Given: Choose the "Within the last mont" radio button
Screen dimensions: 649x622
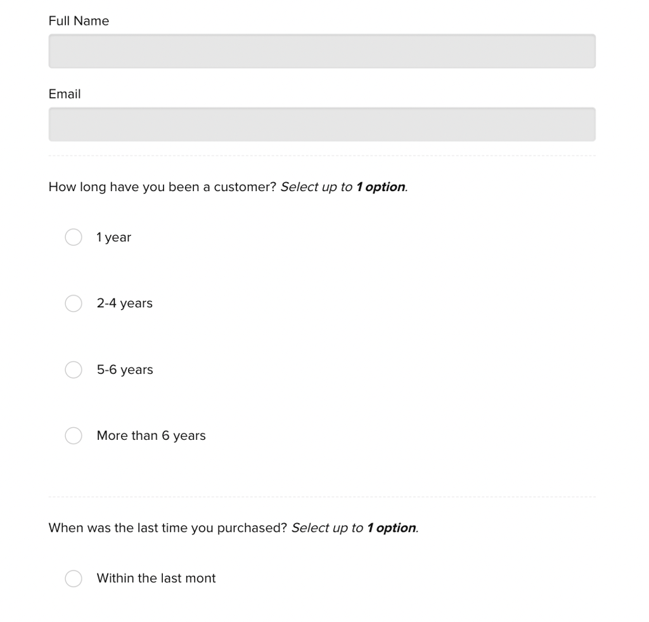Looking at the screenshot, I should pos(74,578).
